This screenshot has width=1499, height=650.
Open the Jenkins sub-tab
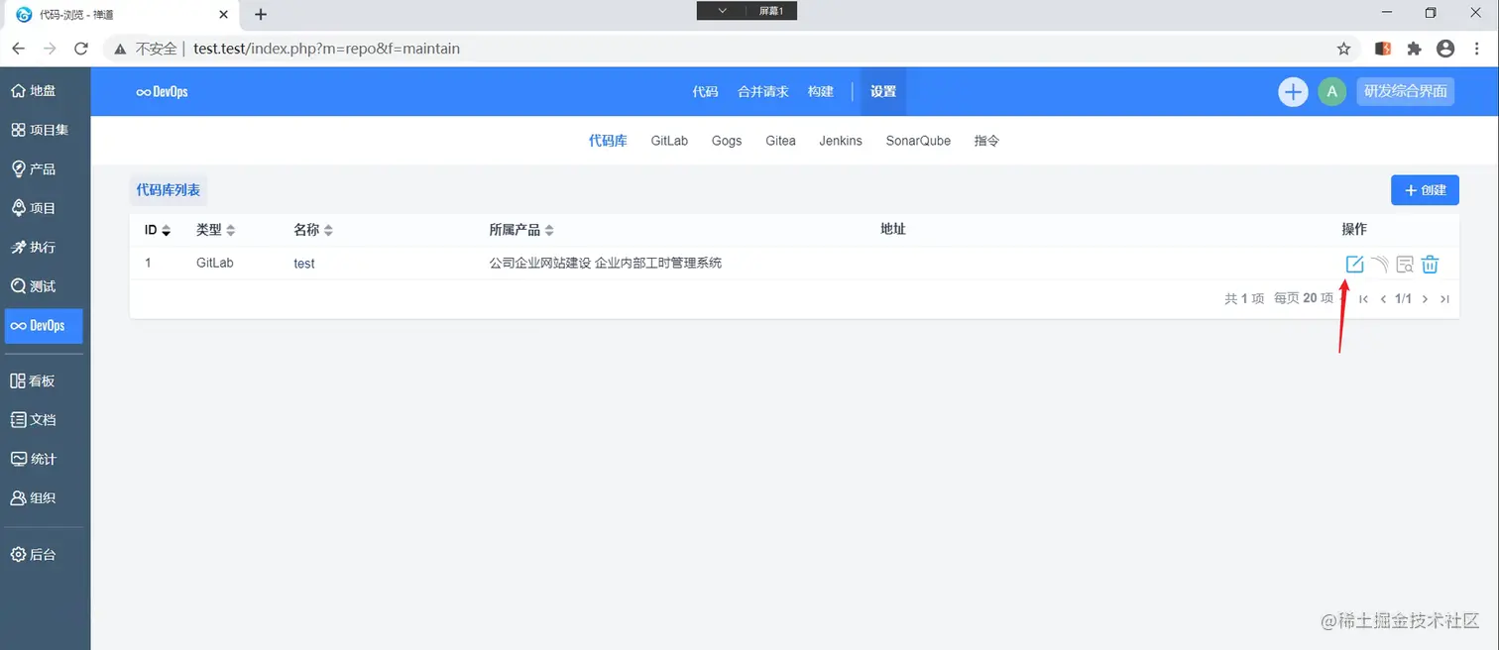(841, 141)
